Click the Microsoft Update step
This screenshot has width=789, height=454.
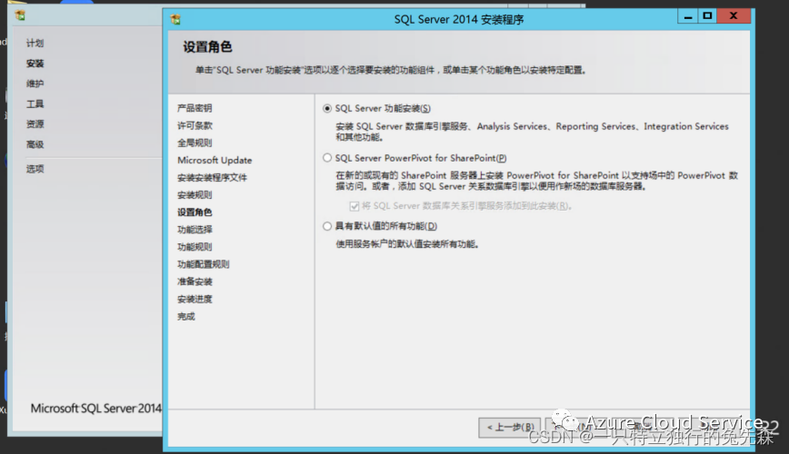(215, 161)
